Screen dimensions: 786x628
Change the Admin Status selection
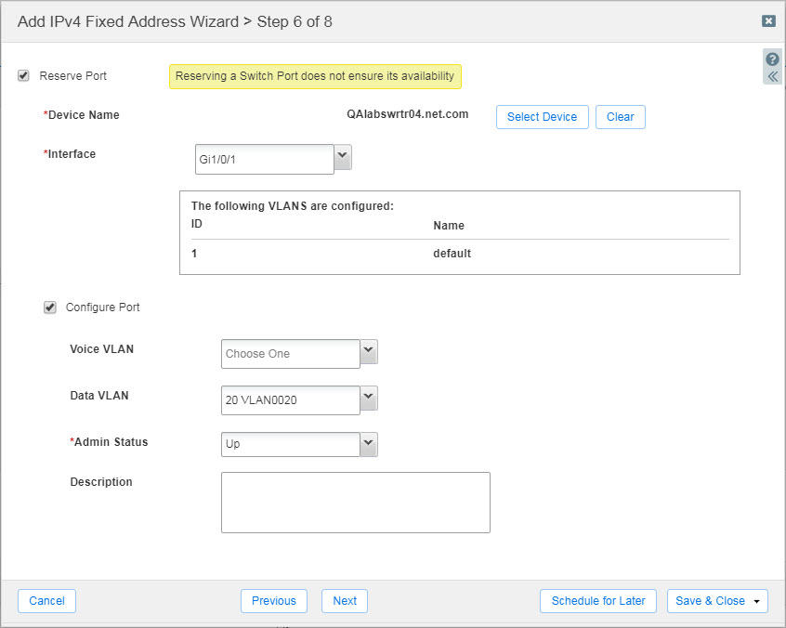point(290,444)
